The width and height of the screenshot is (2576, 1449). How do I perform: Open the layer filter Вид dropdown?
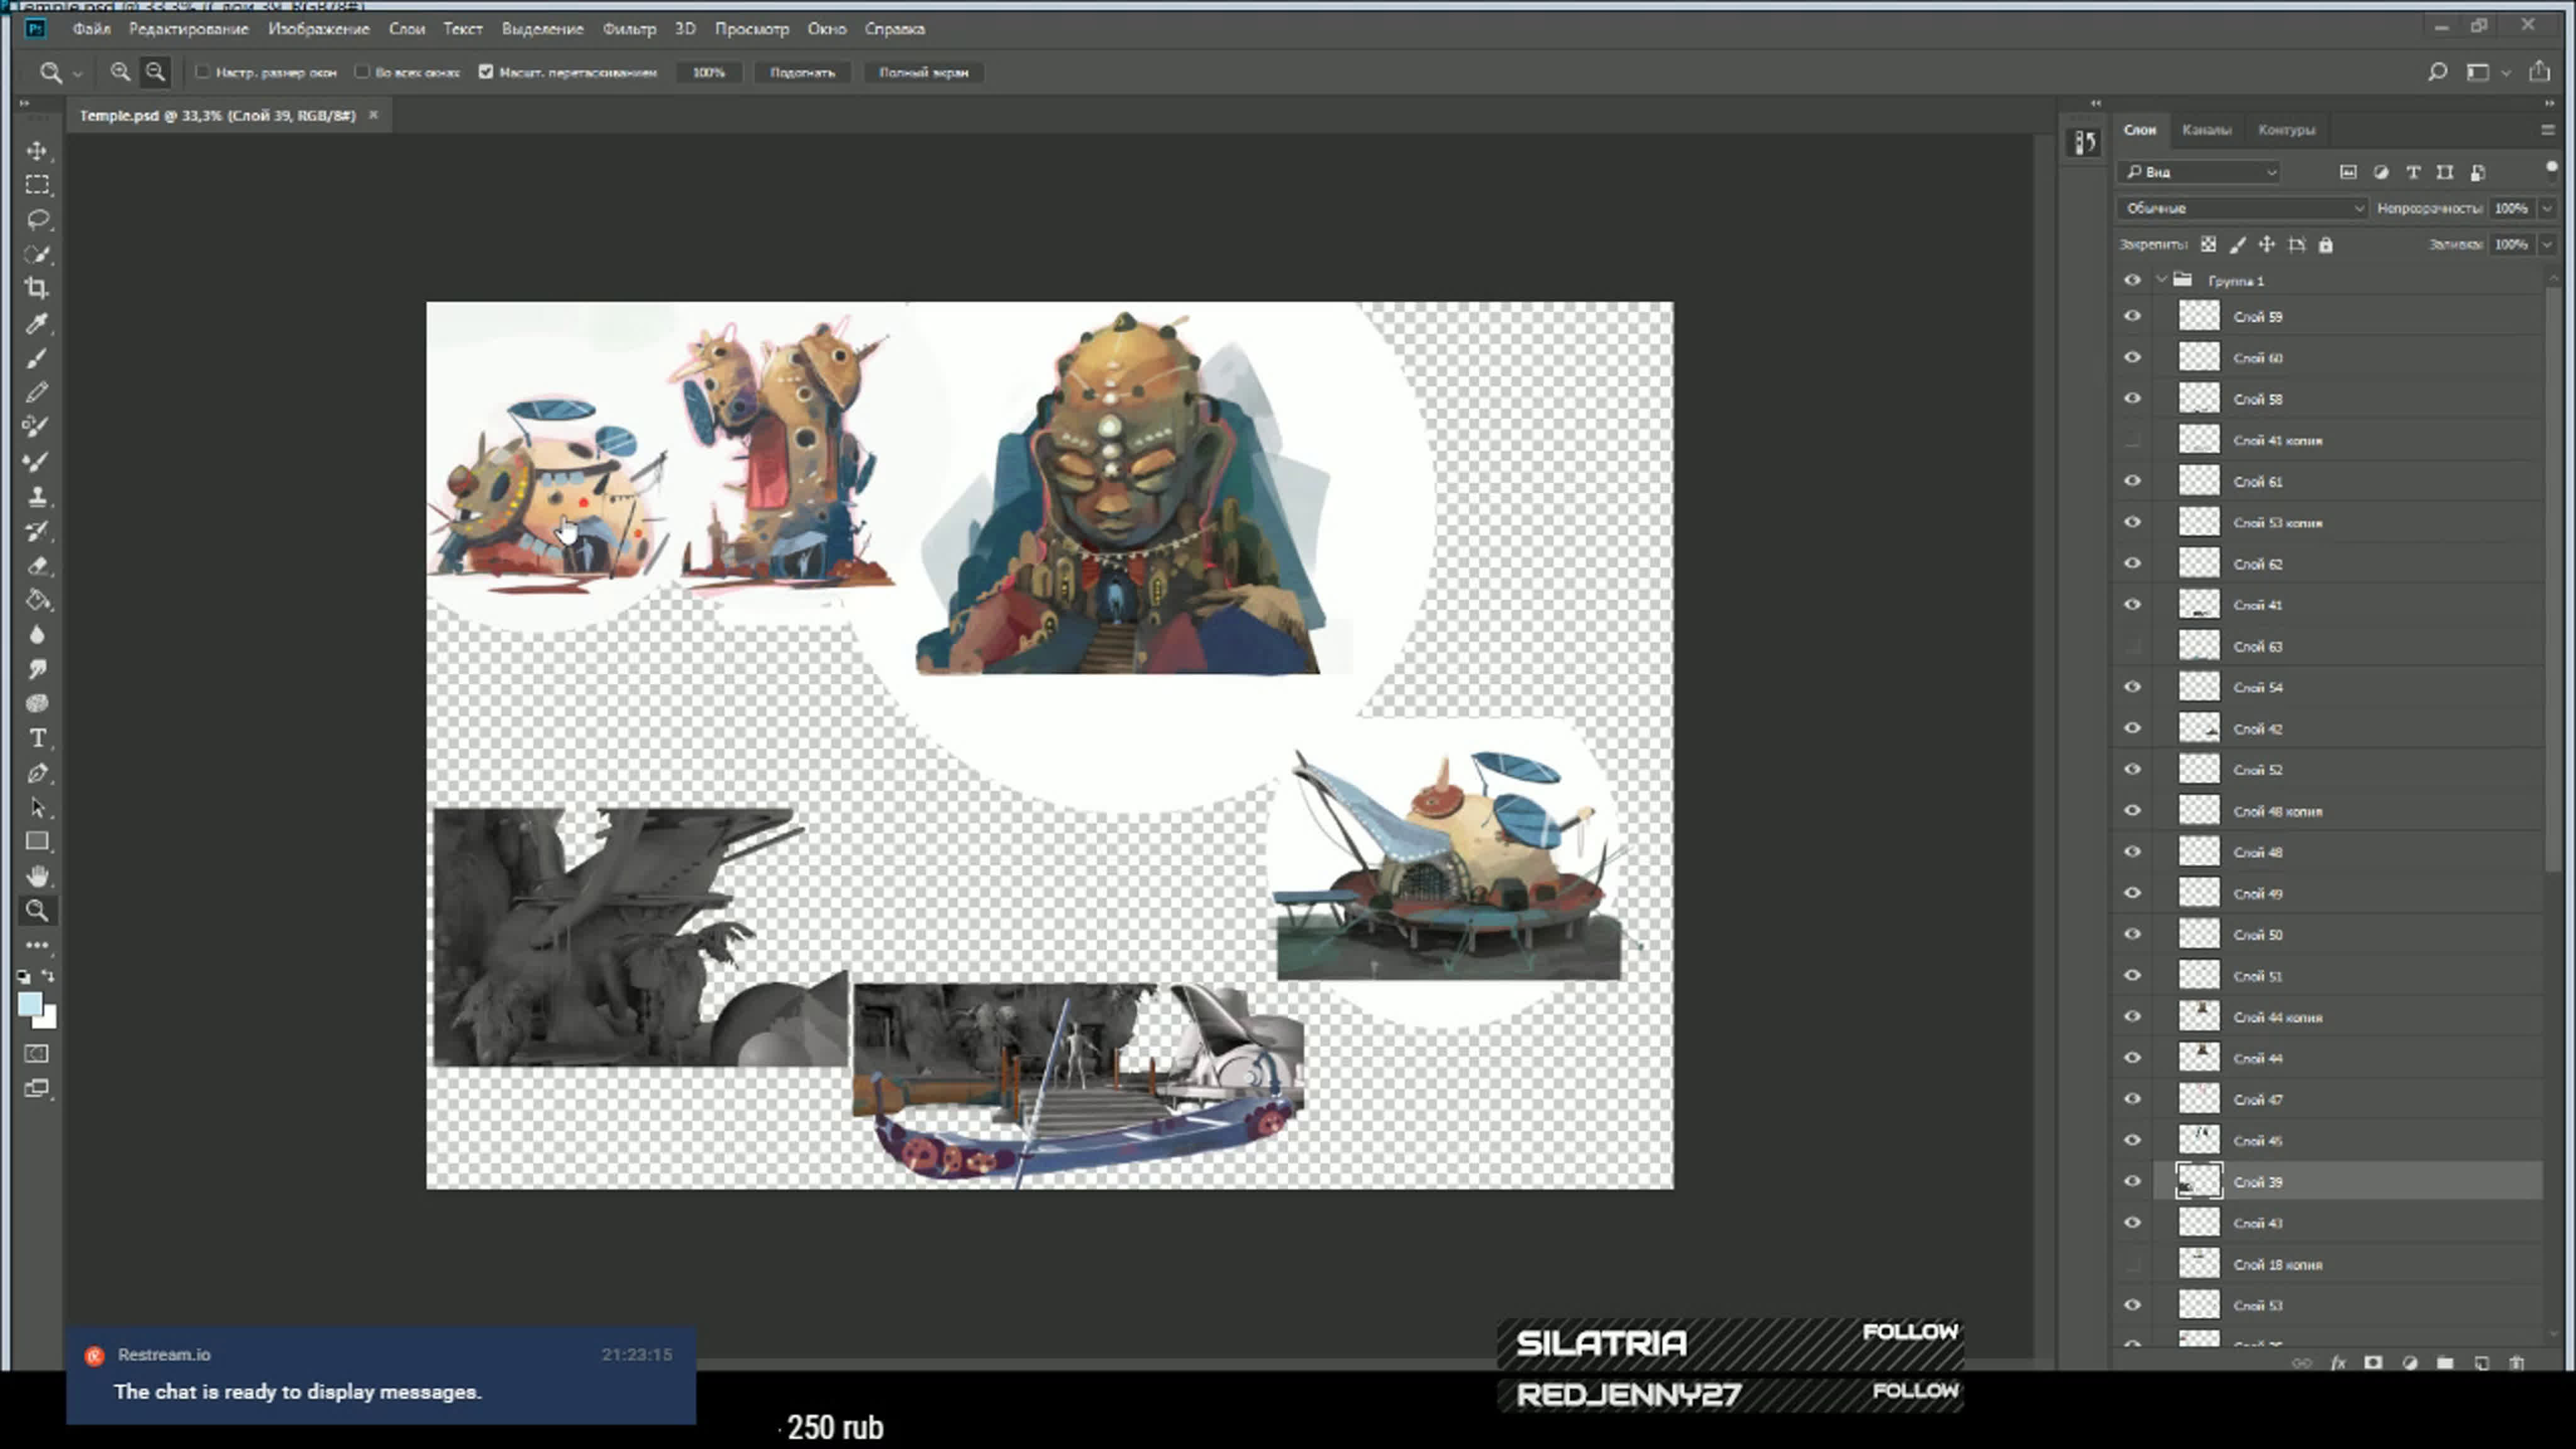[2199, 172]
